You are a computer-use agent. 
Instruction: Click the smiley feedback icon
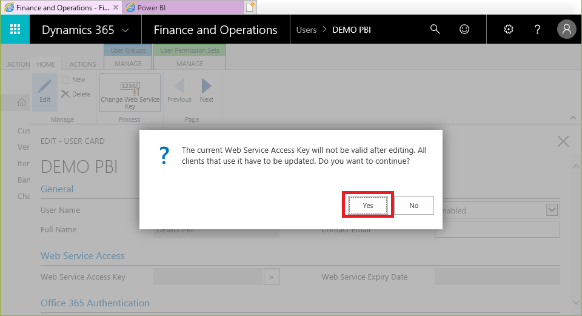click(x=464, y=29)
